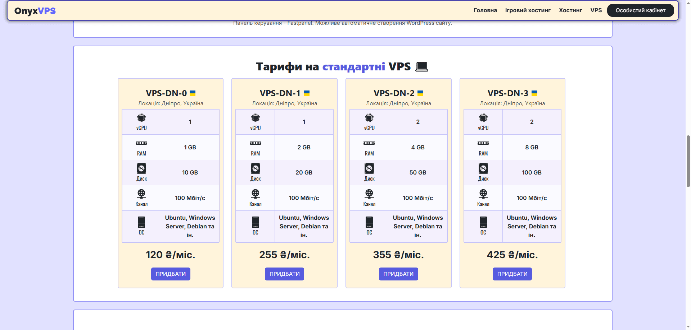Click the RAM icon in VPS-DN-1 card
Viewport: 691px width, 330px height.
click(255, 143)
